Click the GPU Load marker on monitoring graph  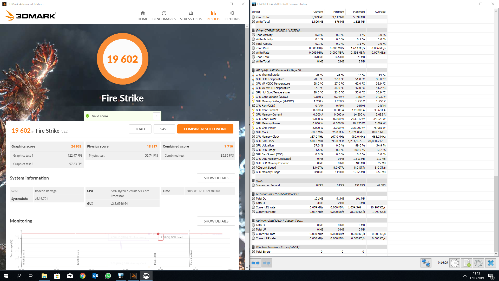tap(158, 234)
